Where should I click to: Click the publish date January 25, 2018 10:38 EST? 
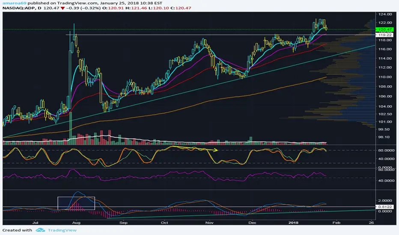(x=131, y=3)
